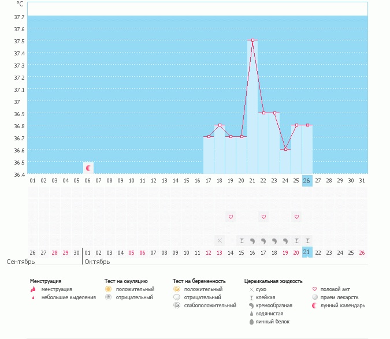Click the Сентябрь month label
The image size is (390, 339).
click(21, 262)
